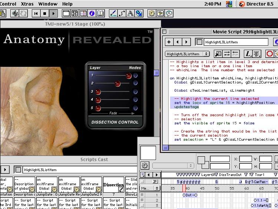Image resolution: width=278 pixels, height=209 pixels.
Task: Open the Xtras menu
Action: pyautogui.click(x=27, y=4)
